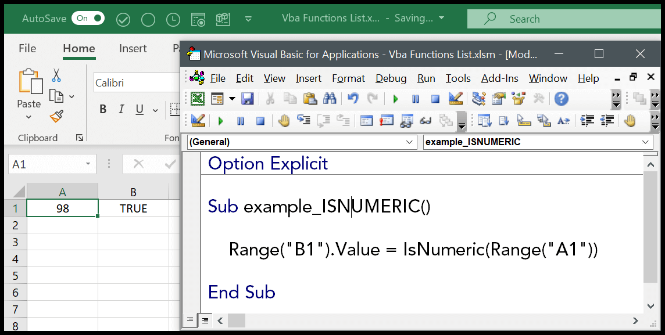The height and width of the screenshot is (335, 665).
Task: Select cell A2 in the worksheet
Action: coord(62,224)
